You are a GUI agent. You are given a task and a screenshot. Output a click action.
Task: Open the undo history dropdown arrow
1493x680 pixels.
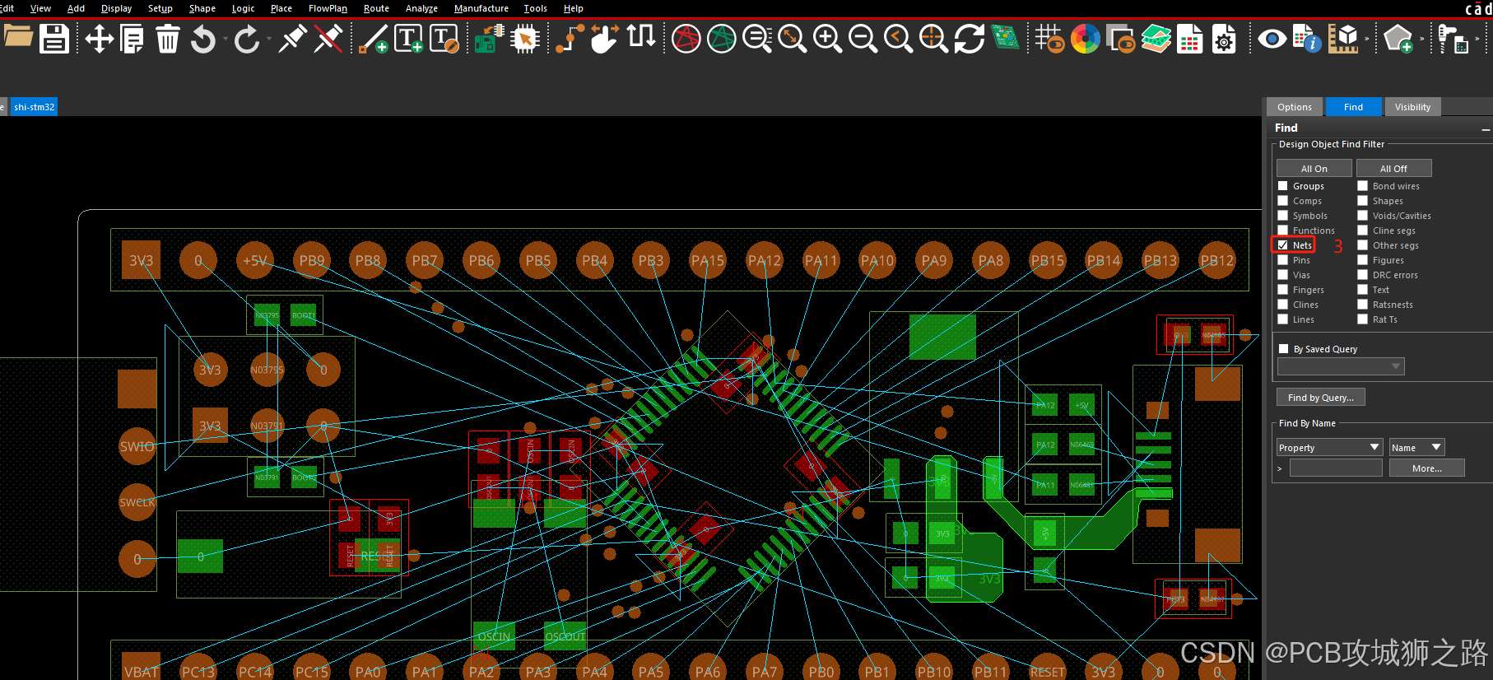point(225,39)
